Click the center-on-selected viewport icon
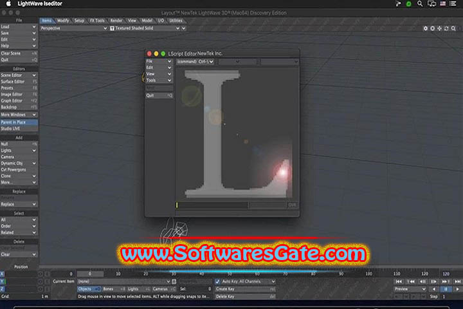This screenshot has width=463, height=309. tap(425, 28)
